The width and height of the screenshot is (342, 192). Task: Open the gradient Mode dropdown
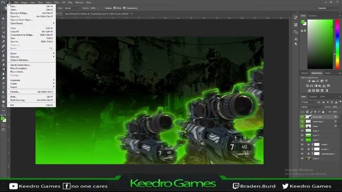click(73, 8)
